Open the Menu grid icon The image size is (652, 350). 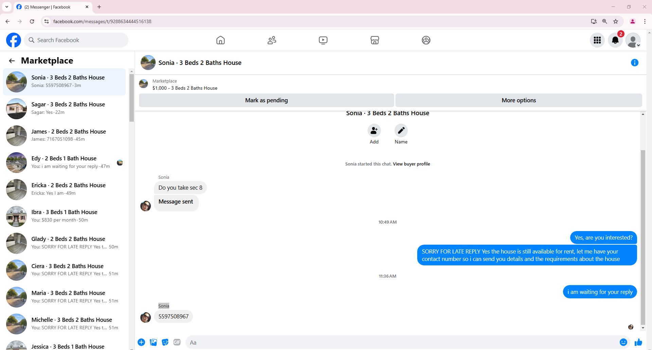coord(597,40)
